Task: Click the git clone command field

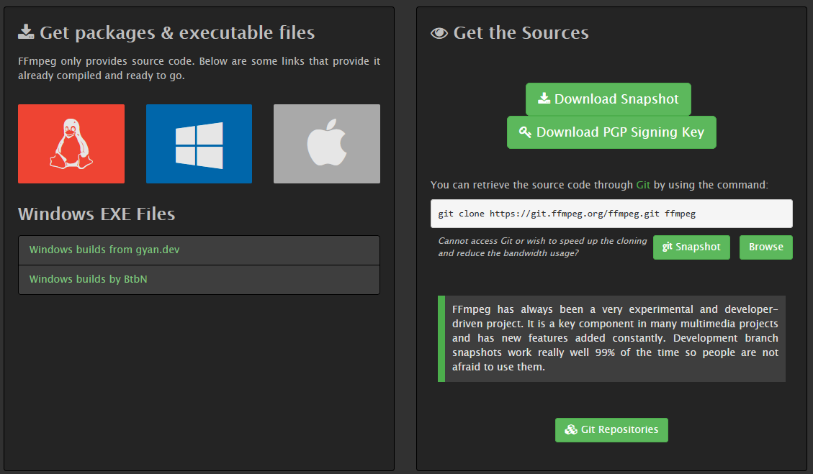Action: tap(611, 214)
